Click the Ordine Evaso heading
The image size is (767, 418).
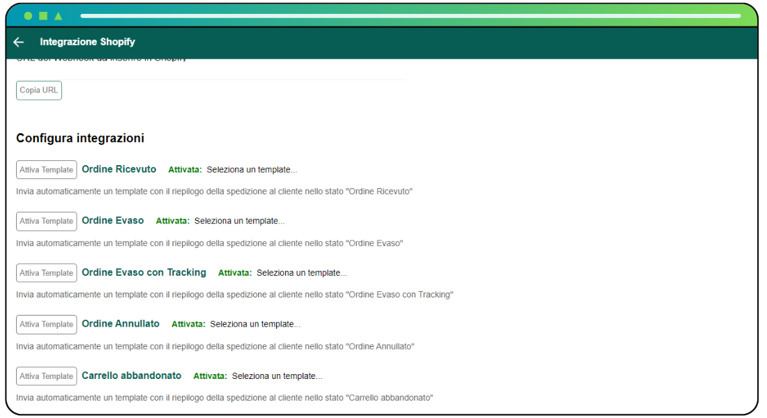coord(112,220)
